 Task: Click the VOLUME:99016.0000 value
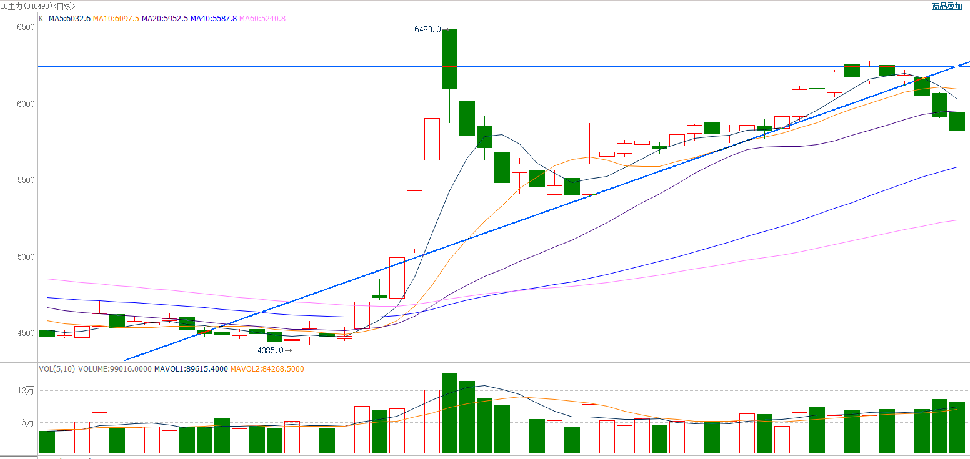tap(115, 369)
